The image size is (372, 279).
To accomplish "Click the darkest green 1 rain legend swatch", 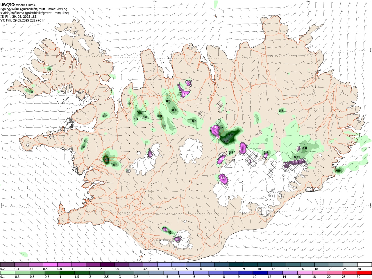I will click(67, 273).
